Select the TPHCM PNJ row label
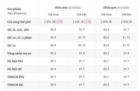The height and width of the screenshot is (91, 140). point(16,77)
